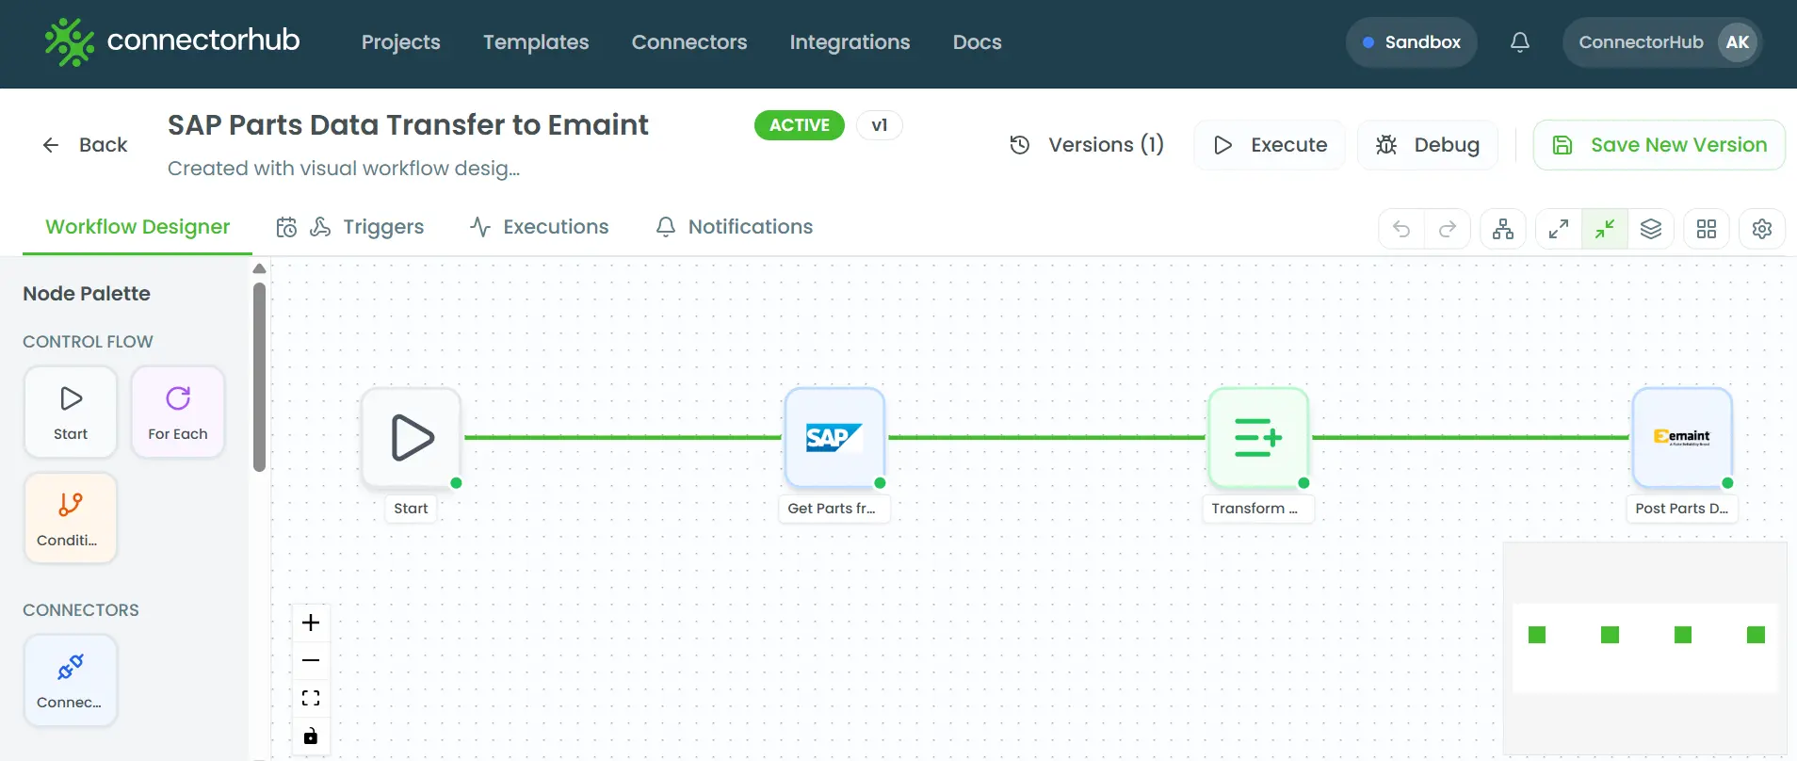Click the v1 version badge
This screenshot has width=1797, height=761.
880,125
